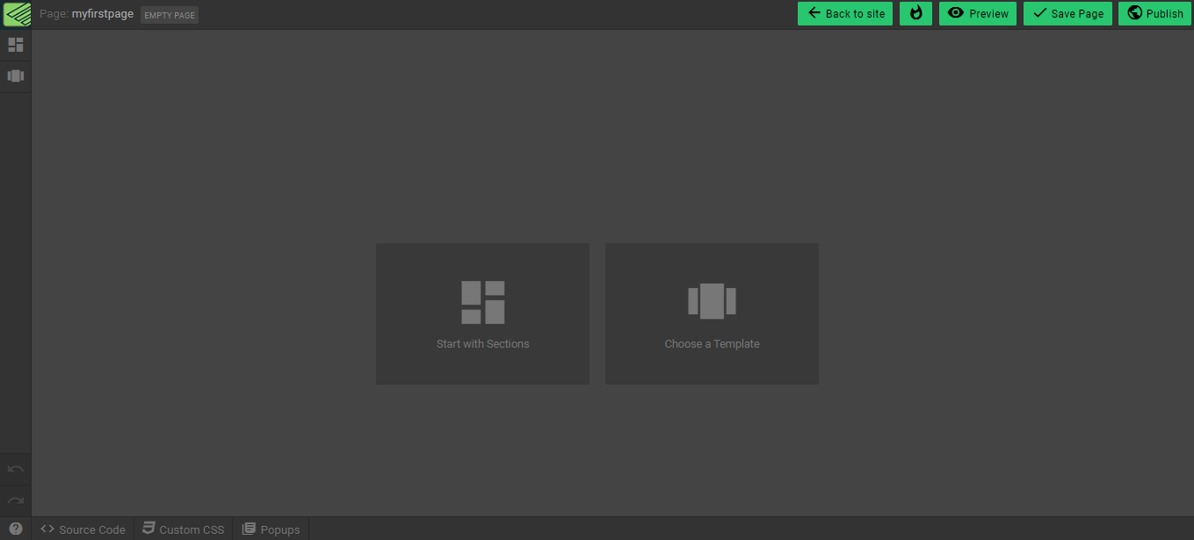Click the EMPTY PAGE status badge

pyautogui.click(x=169, y=14)
